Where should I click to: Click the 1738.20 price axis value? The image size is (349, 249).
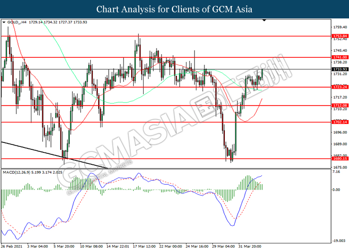[340, 62]
